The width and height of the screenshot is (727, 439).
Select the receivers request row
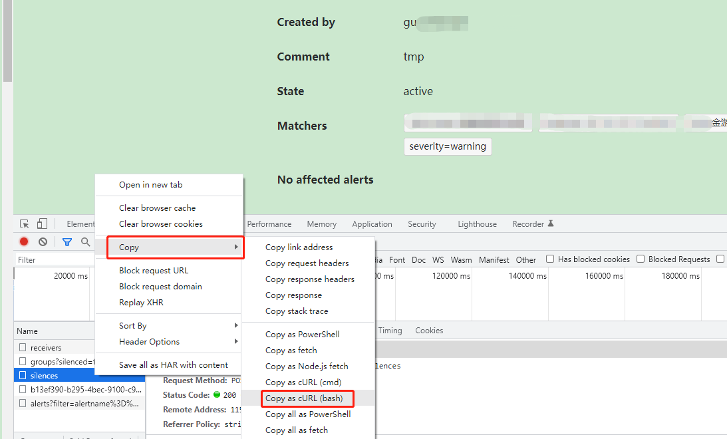(46, 348)
